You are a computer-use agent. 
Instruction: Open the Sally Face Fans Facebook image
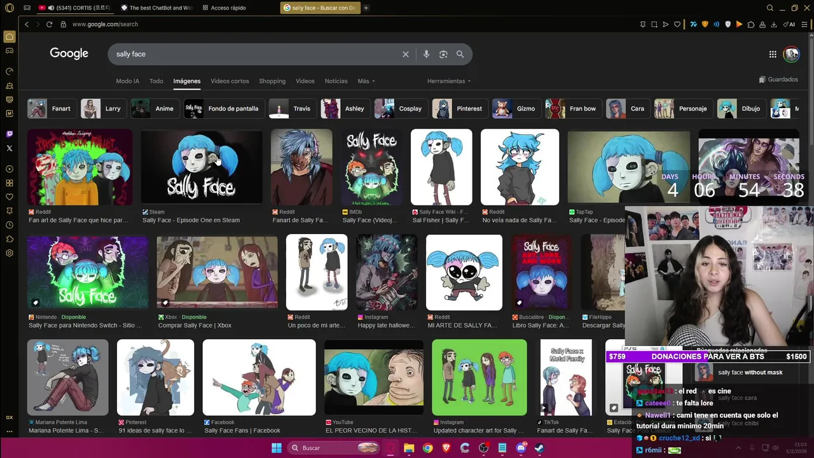[259, 377]
